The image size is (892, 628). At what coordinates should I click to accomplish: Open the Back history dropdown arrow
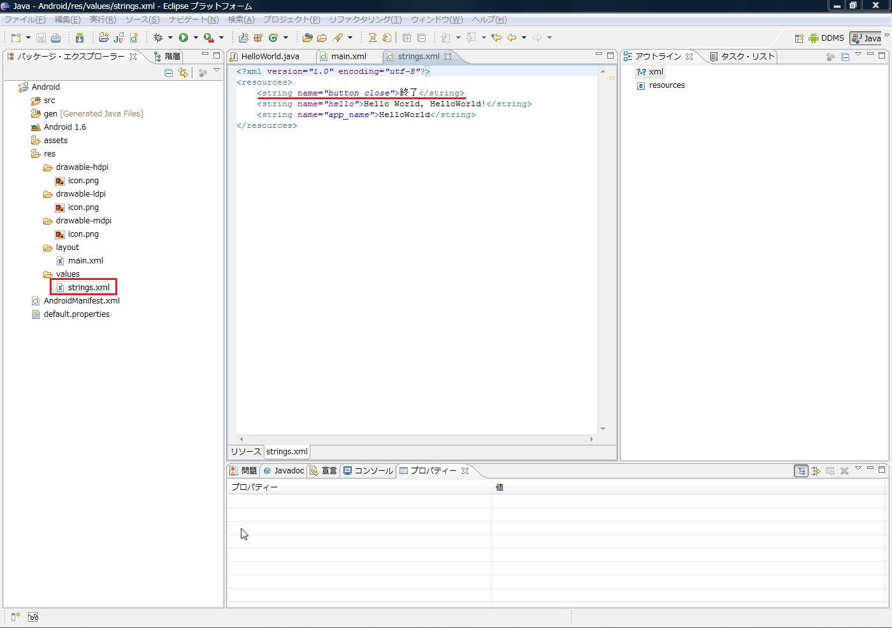click(x=524, y=38)
